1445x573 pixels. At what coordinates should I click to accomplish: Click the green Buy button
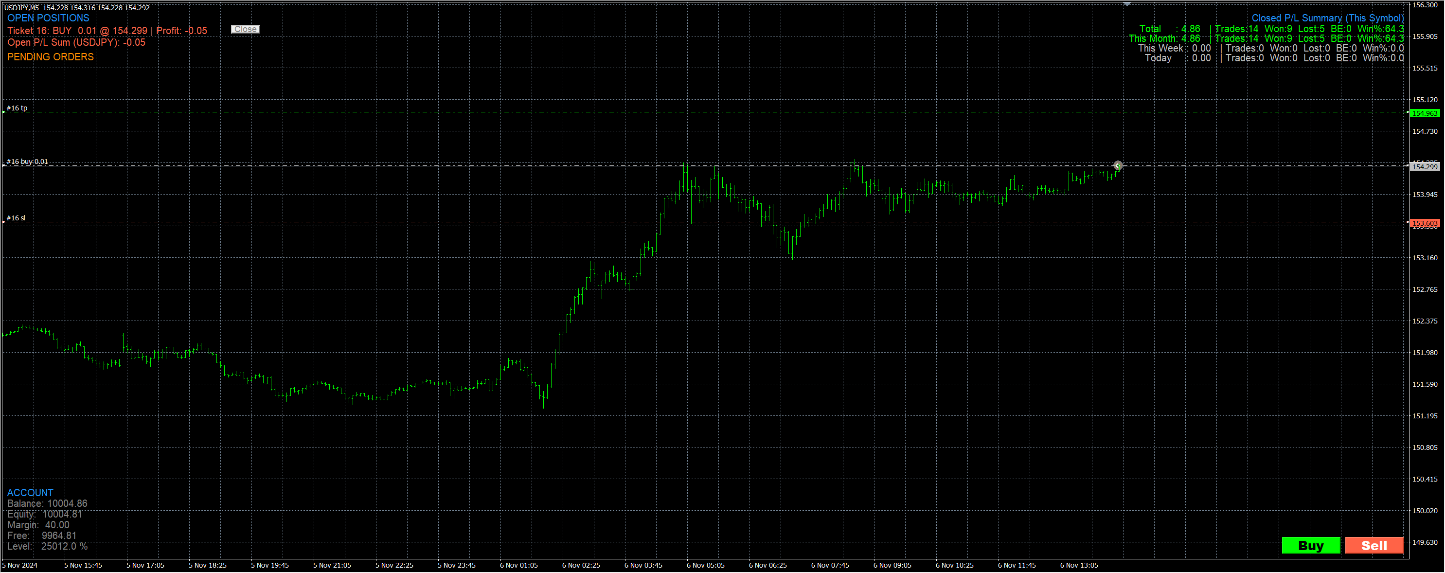coord(1310,545)
